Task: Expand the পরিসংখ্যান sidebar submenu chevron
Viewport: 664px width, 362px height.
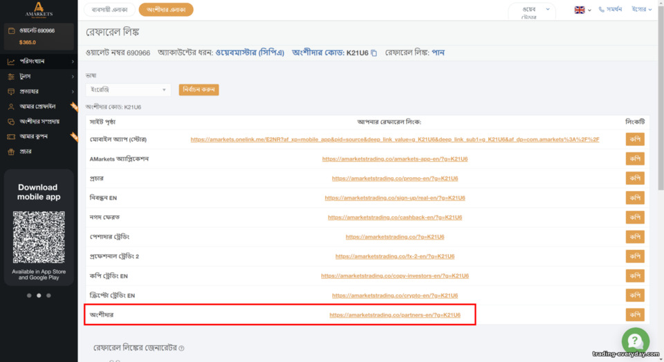Action: tap(73, 62)
